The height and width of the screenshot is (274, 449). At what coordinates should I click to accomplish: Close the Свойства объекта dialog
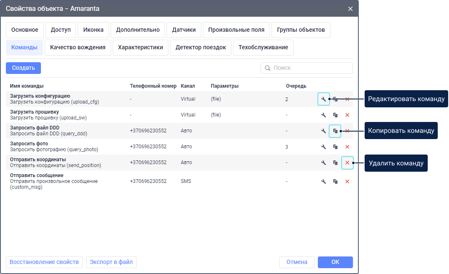pyautogui.click(x=350, y=9)
